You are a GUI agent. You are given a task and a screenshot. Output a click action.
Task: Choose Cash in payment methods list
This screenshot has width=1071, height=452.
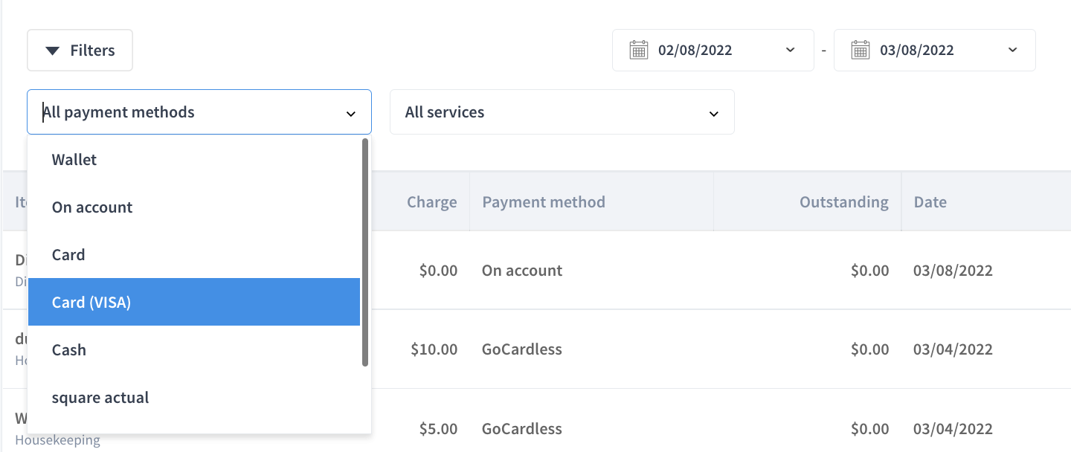[194, 349]
